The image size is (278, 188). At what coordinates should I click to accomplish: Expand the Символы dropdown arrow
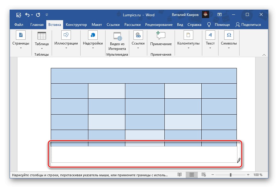point(229,48)
